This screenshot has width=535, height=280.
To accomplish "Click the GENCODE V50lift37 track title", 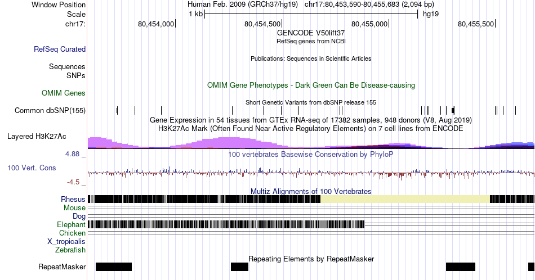I will point(311,33).
